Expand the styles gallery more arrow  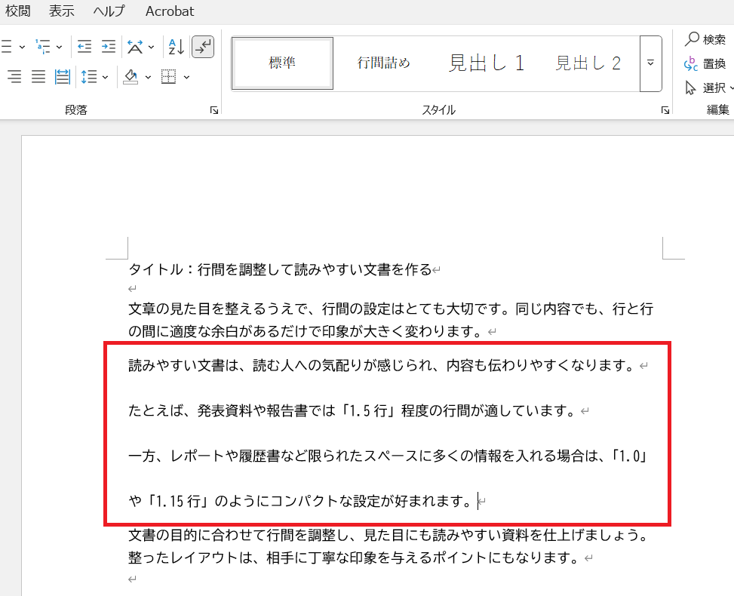[x=650, y=63]
